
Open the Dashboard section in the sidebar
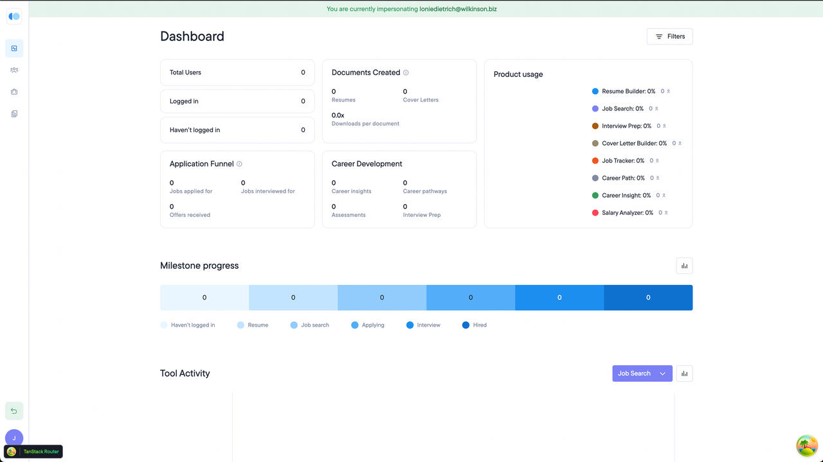(x=14, y=48)
